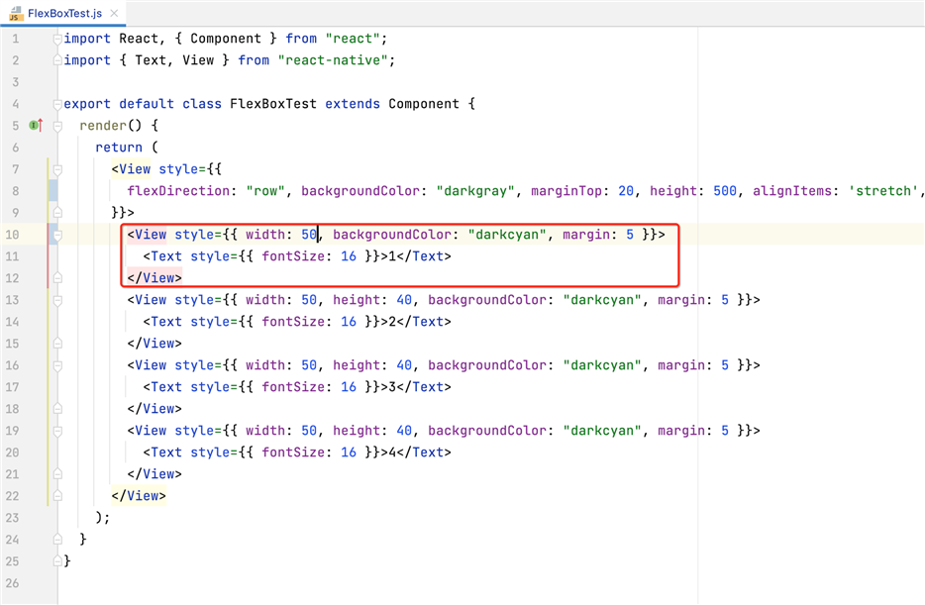The width and height of the screenshot is (925, 605).
Task: Click the JS file icon on the FlexBoxTest.js tab
Action: click(x=16, y=12)
